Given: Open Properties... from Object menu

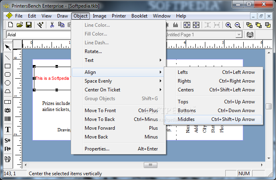Looking at the screenshot, I should coord(119,149).
